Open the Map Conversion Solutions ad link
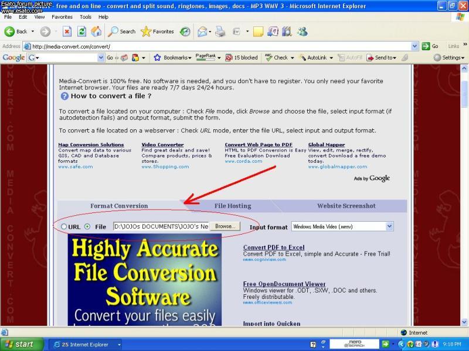469x351 pixels. click(x=91, y=144)
